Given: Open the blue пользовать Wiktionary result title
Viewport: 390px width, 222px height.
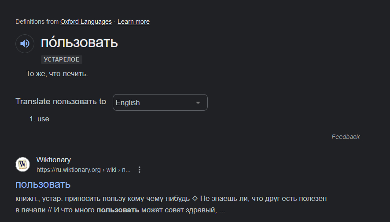Looking at the screenshot, I should click(x=43, y=184).
